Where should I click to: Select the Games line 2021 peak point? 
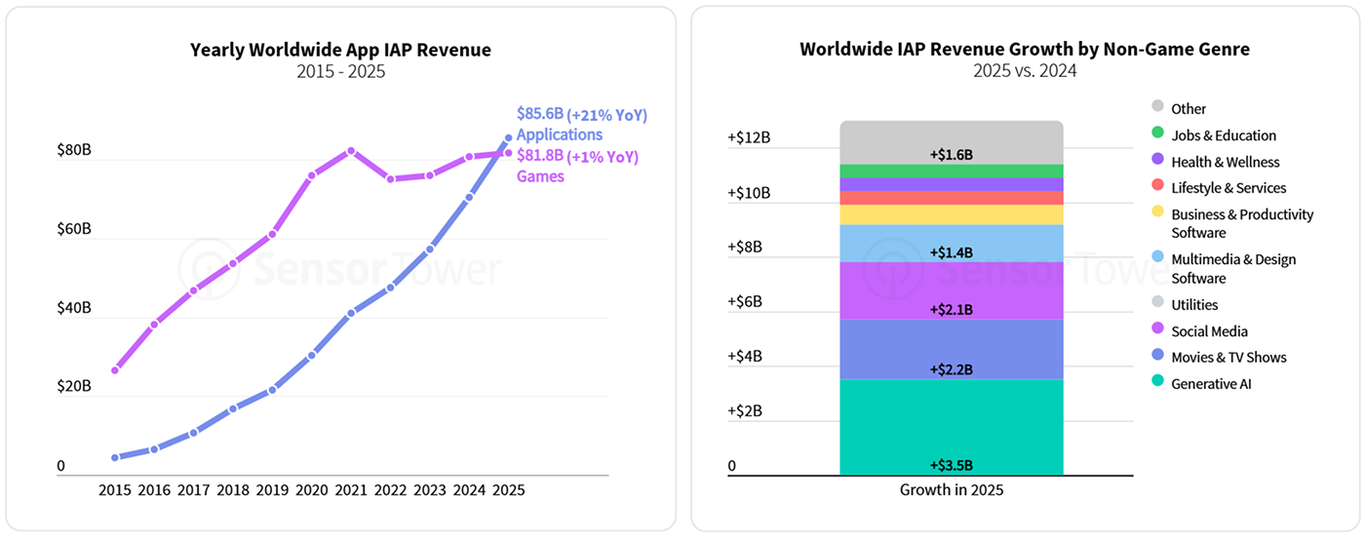(351, 151)
